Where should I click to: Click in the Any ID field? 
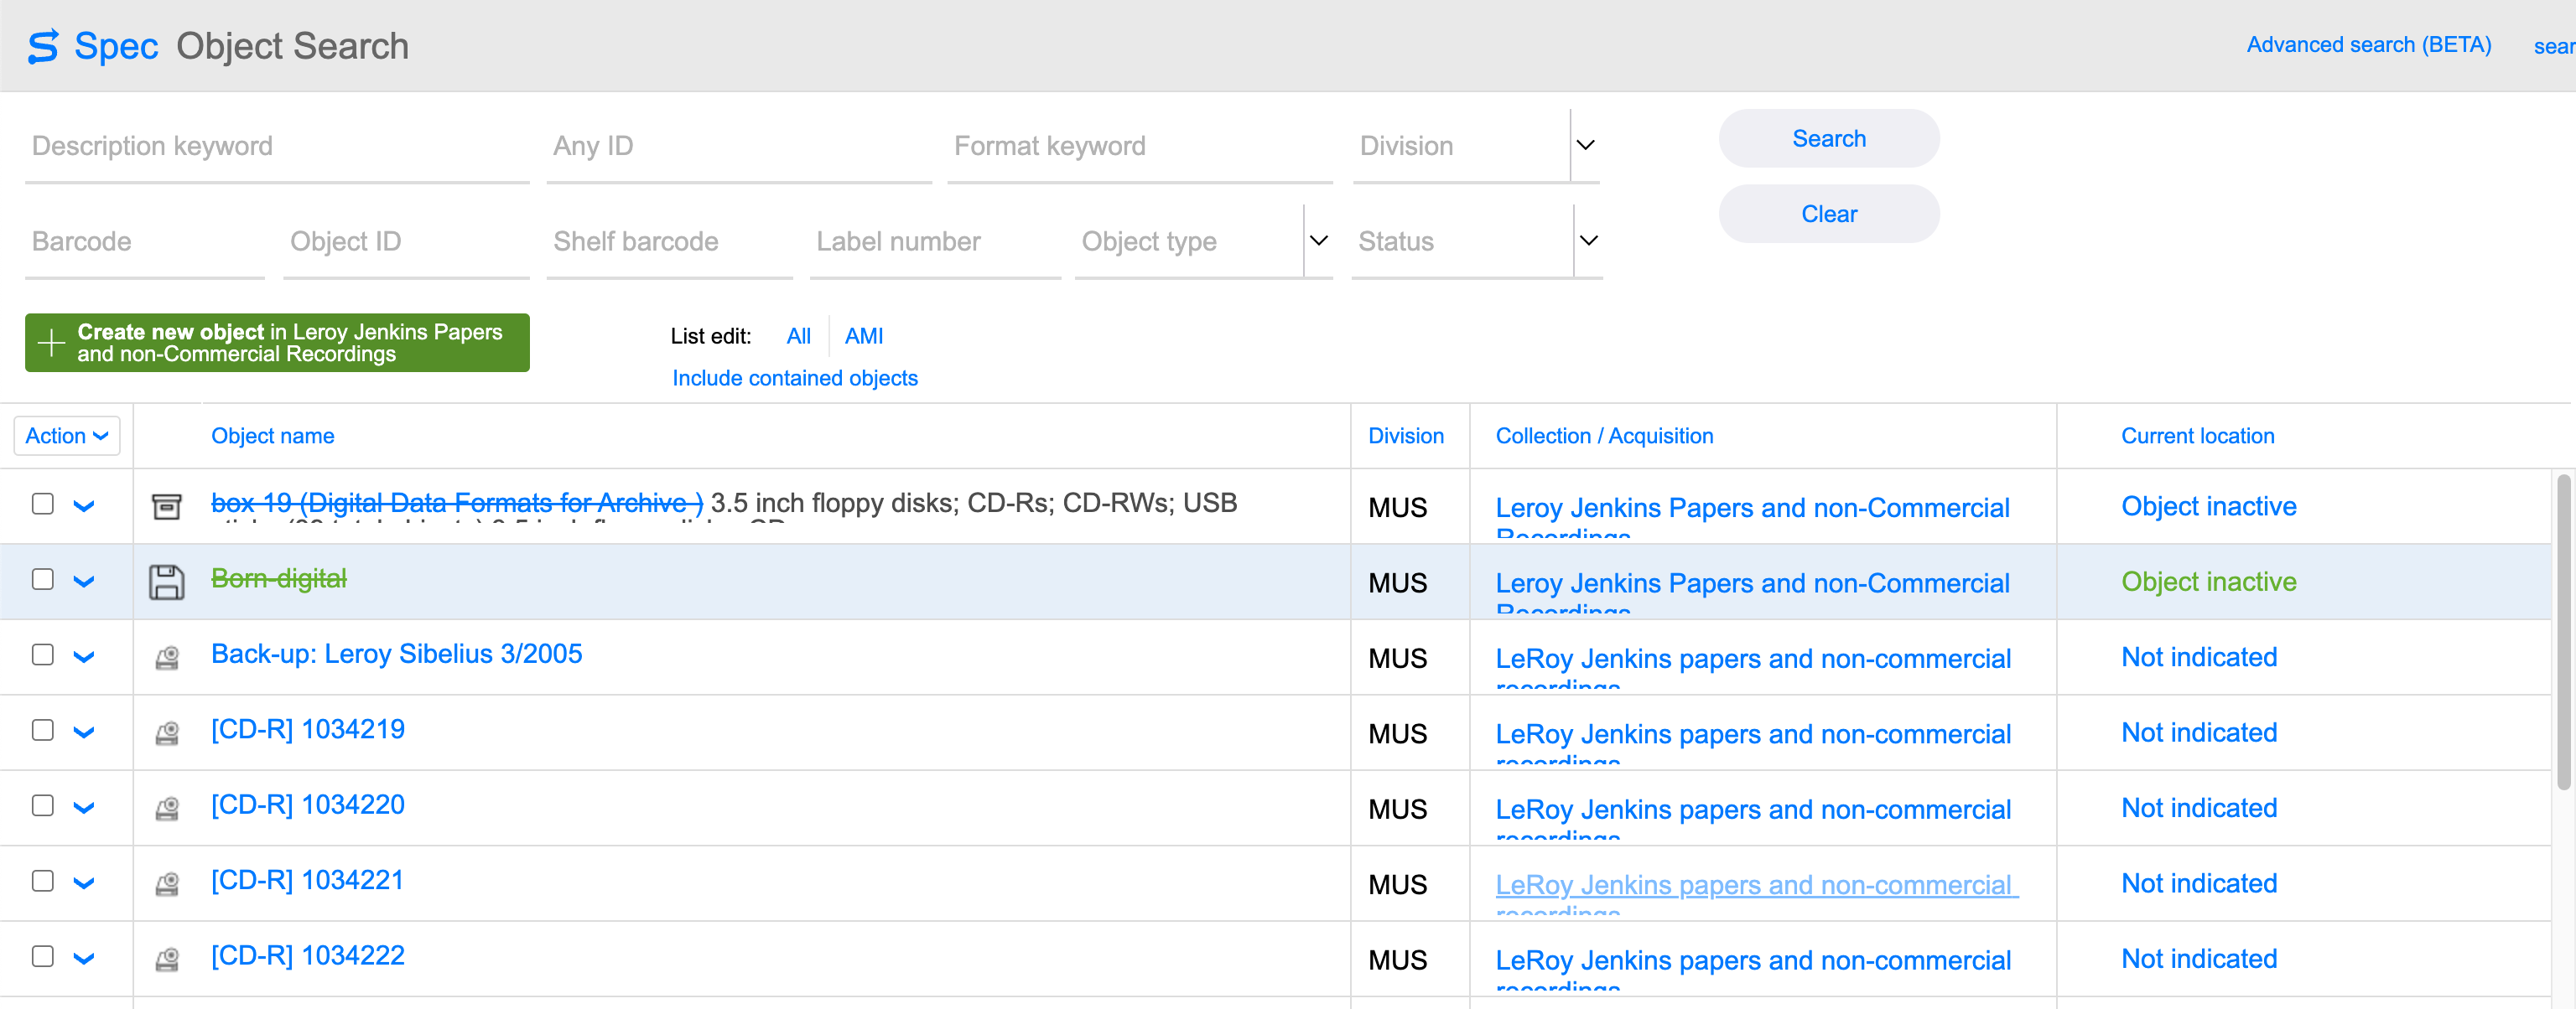tap(739, 146)
